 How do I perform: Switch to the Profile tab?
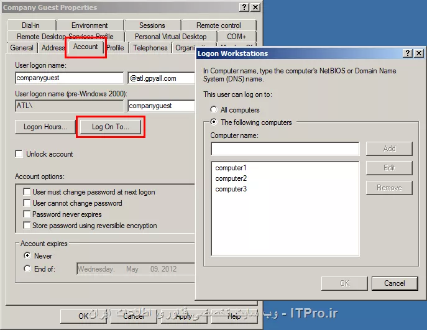[116, 48]
